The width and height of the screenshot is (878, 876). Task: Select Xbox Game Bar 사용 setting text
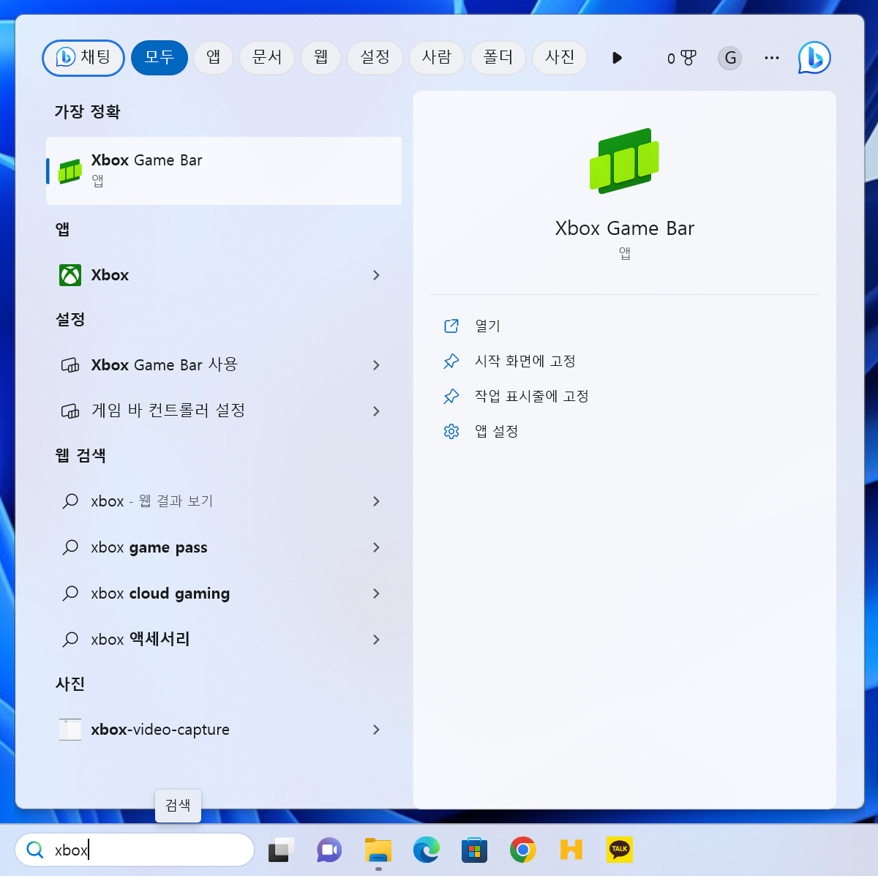click(x=165, y=364)
